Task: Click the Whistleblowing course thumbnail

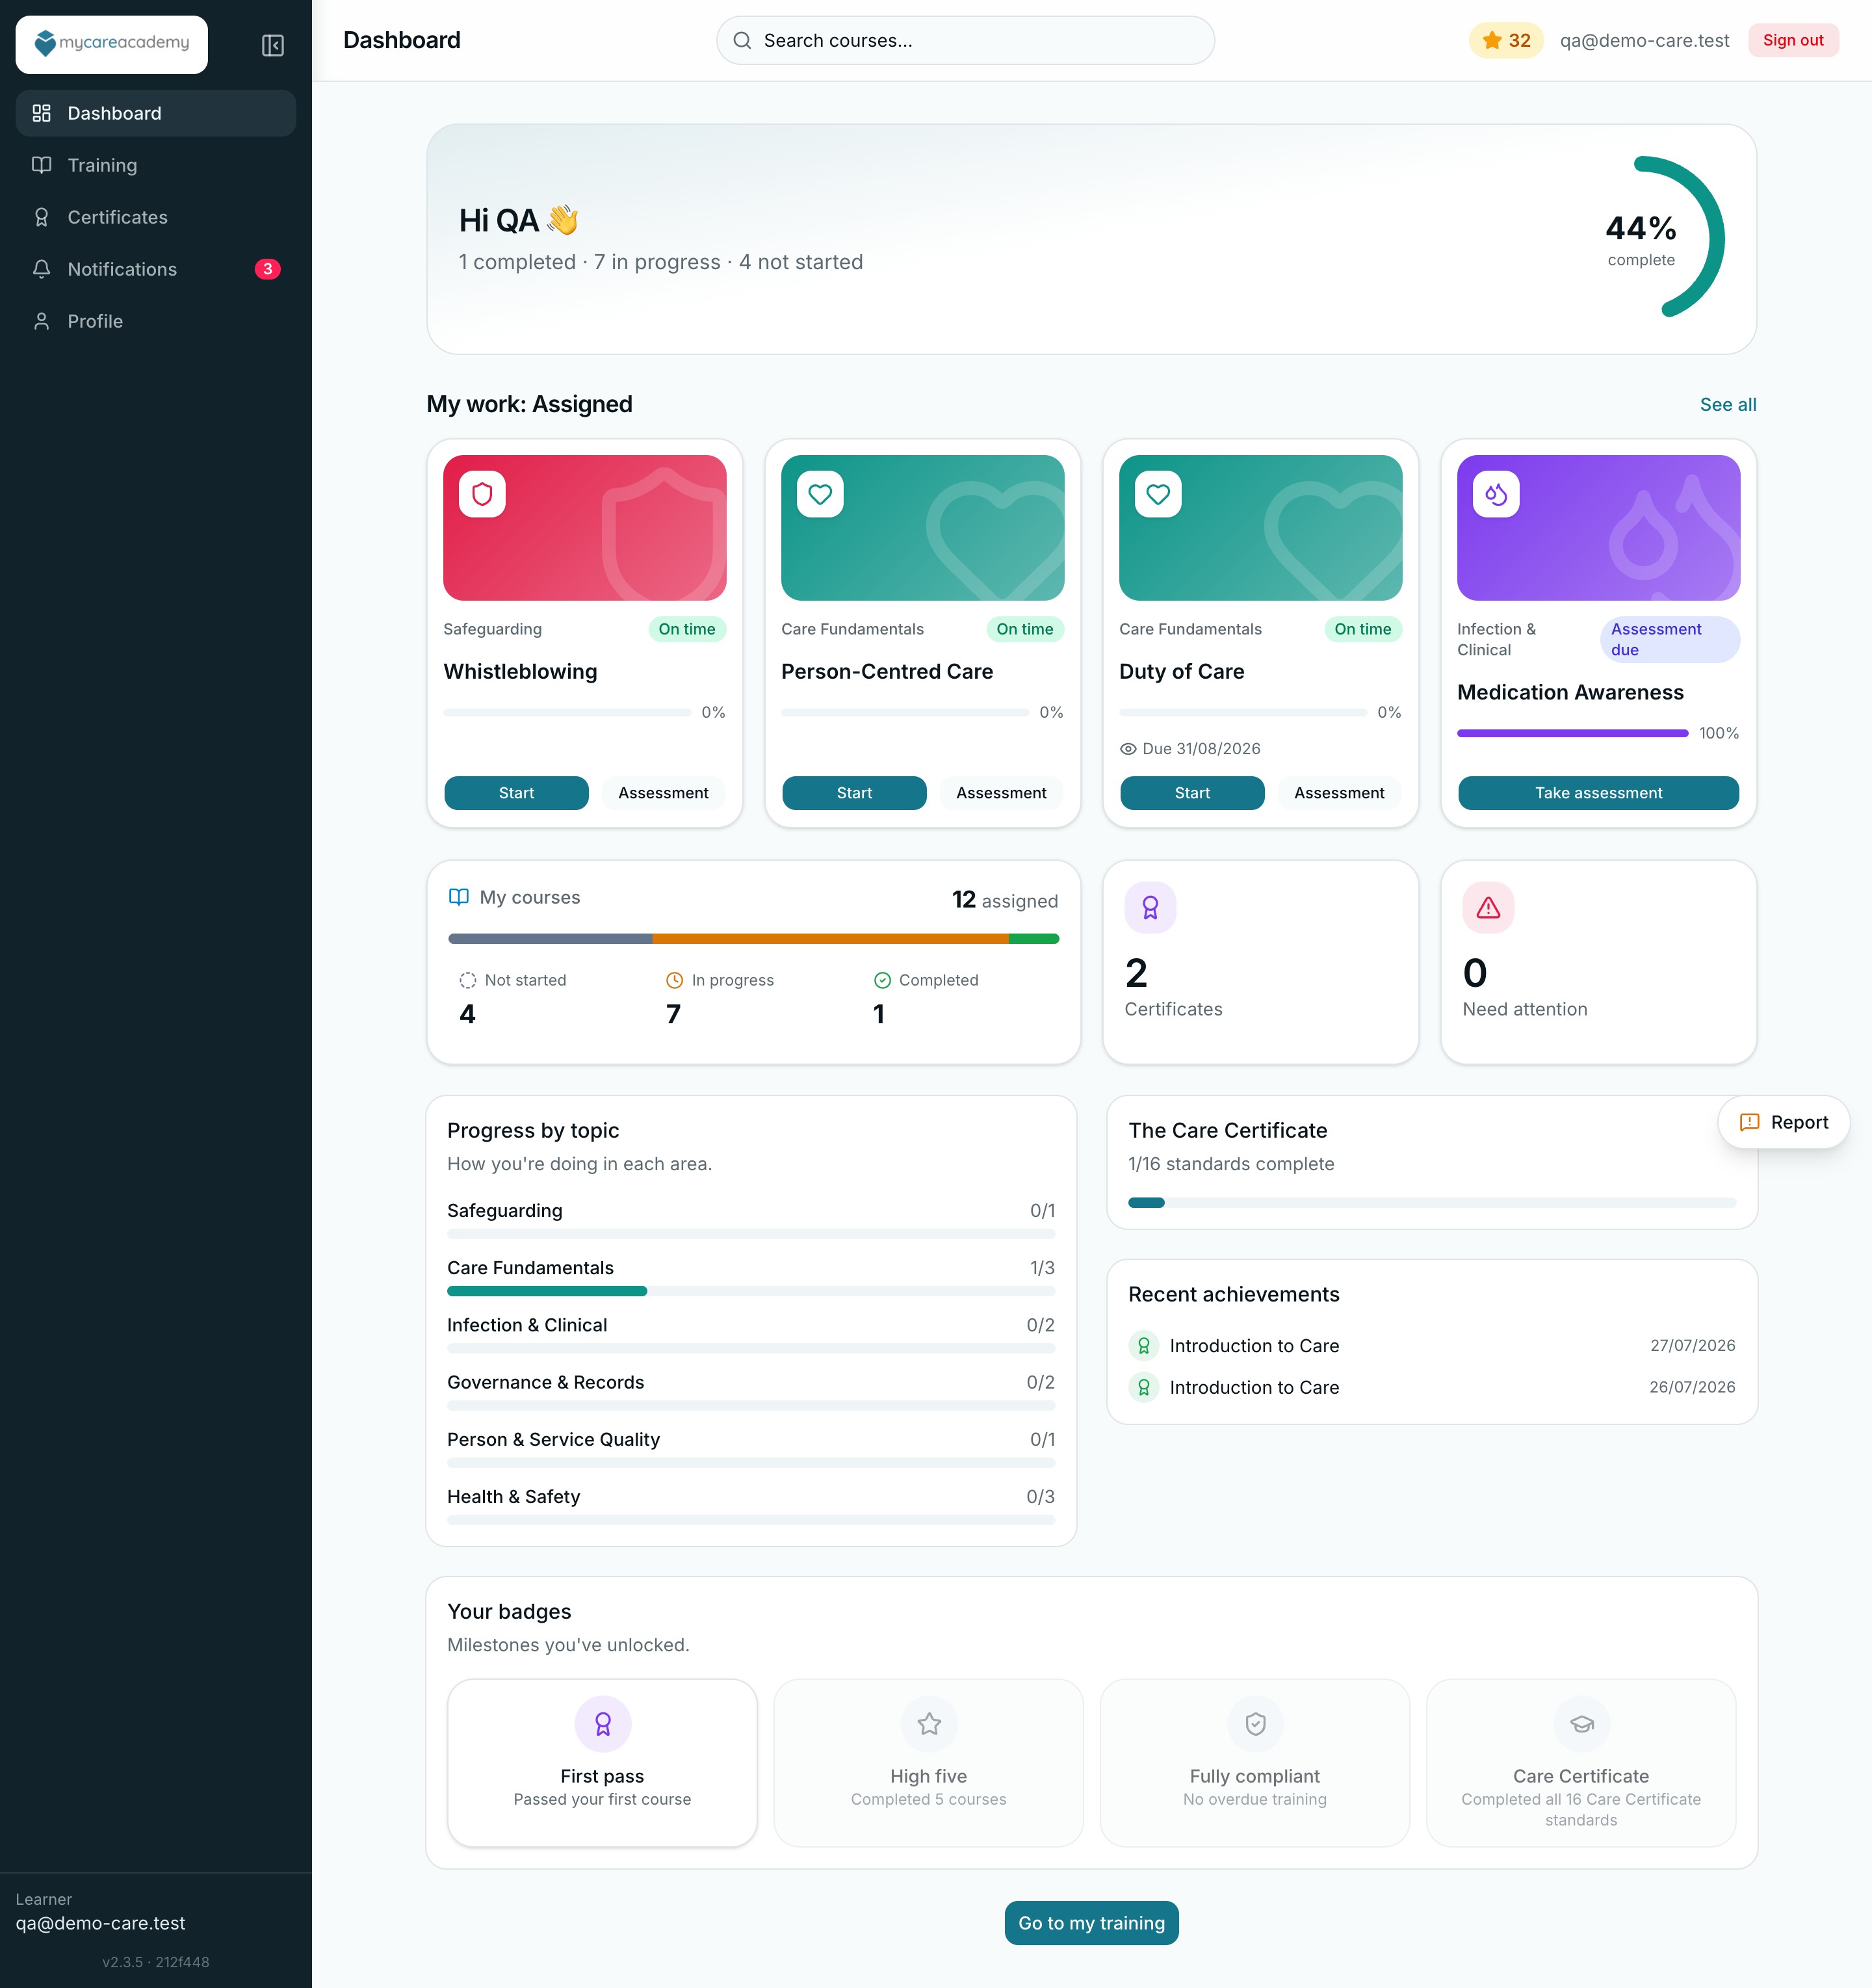Action: tap(585, 528)
